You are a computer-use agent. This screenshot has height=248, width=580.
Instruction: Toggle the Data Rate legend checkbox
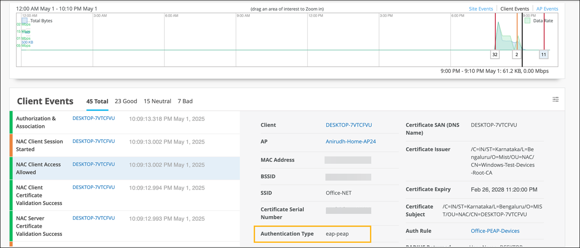527,20
